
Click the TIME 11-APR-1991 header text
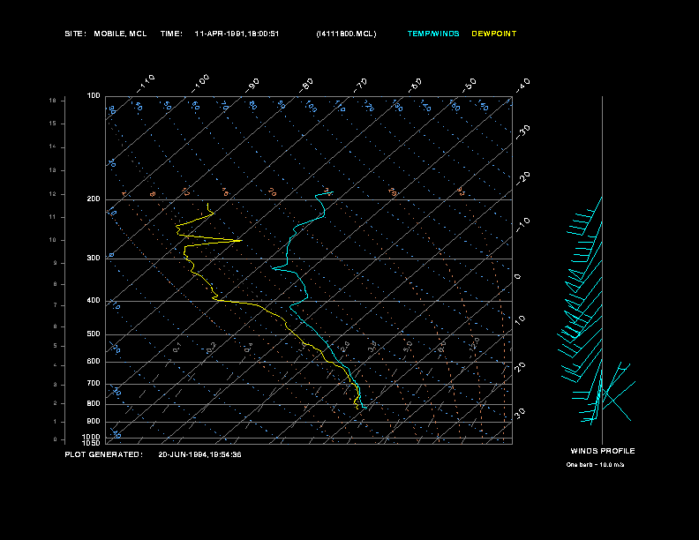point(220,34)
